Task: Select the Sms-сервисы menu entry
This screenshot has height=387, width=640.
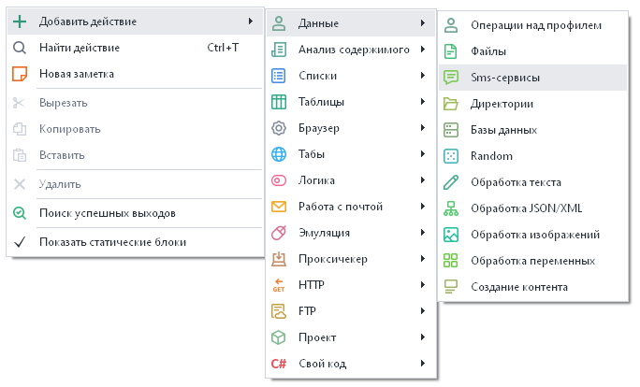Action: pyautogui.click(x=505, y=78)
